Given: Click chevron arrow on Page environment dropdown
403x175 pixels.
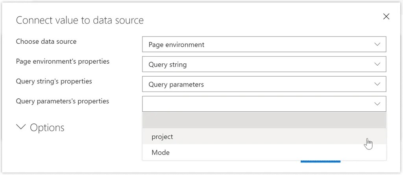Looking at the screenshot, I should click(377, 44).
